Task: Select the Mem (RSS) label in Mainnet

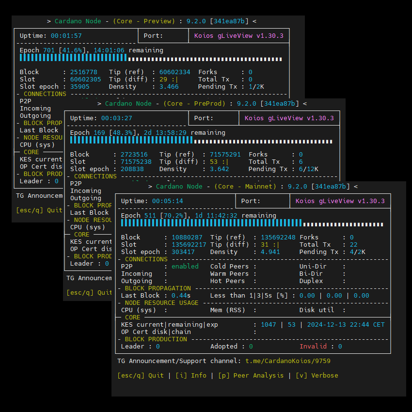Action: point(227,310)
